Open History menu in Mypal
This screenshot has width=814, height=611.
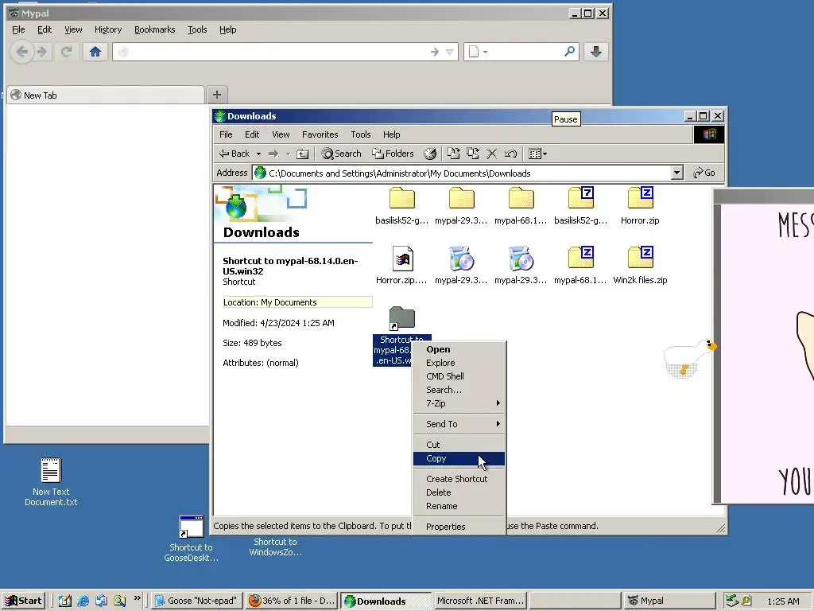point(108,29)
